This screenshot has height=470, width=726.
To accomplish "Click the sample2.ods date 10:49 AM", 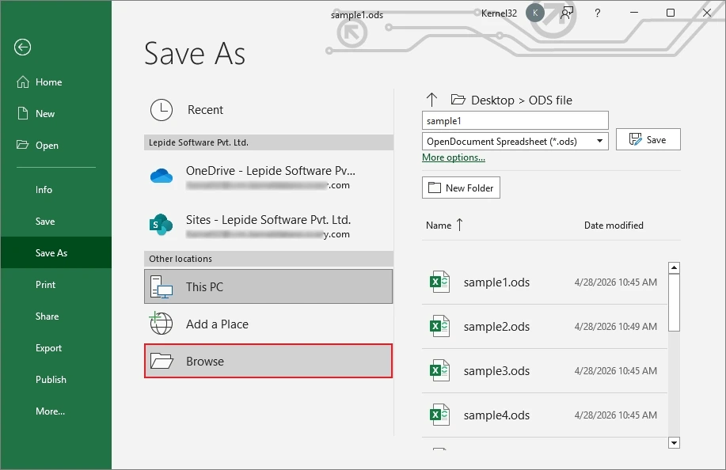I will point(615,327).
